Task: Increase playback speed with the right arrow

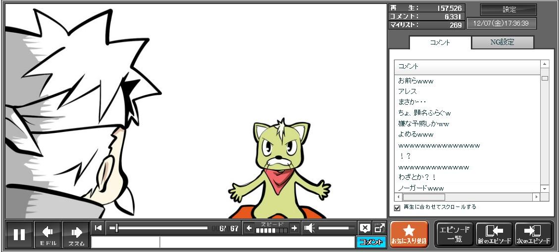Action: pos(294,228)
